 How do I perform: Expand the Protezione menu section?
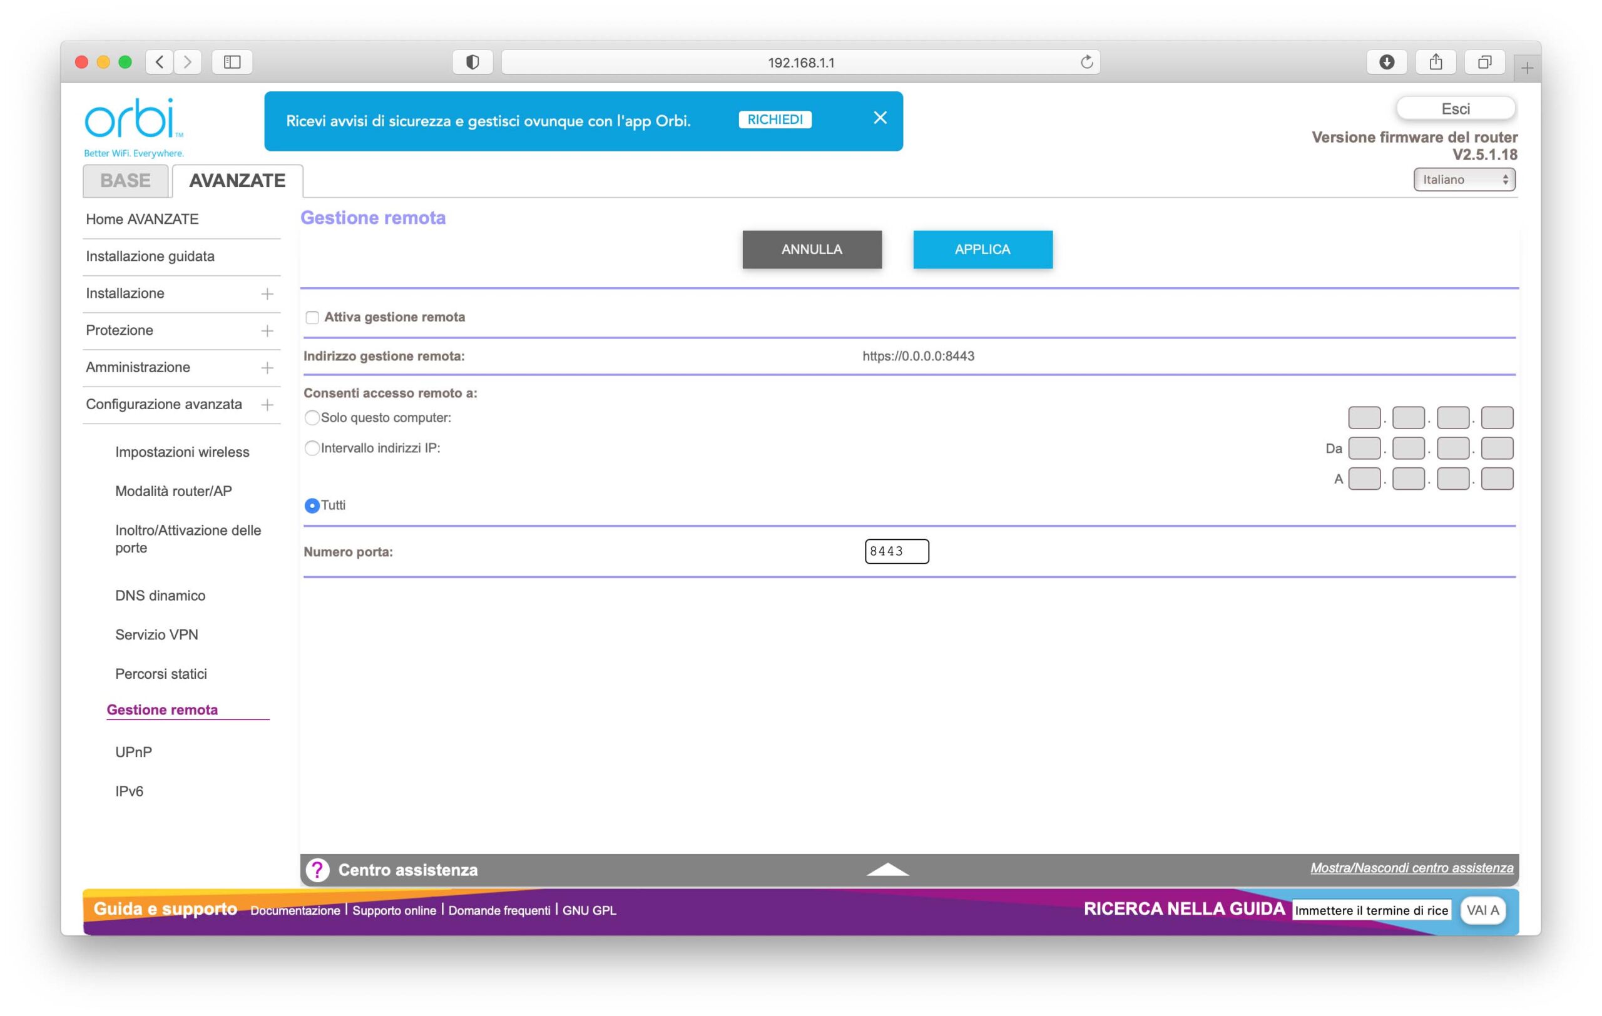[x=267, y=330]
